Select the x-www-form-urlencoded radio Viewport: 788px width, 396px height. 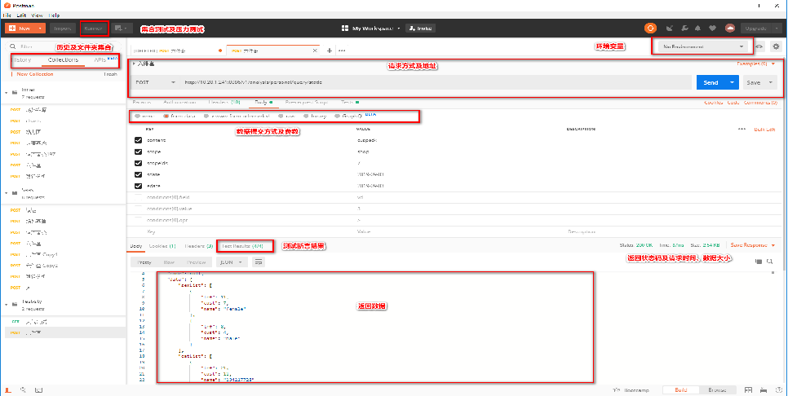(206, 116)
